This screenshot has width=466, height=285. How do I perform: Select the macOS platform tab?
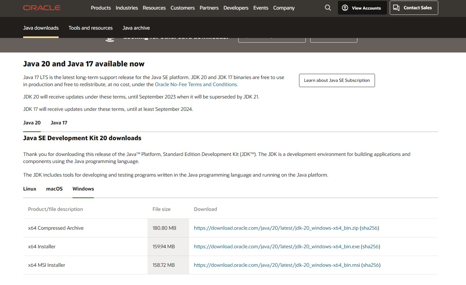point(54,189)
